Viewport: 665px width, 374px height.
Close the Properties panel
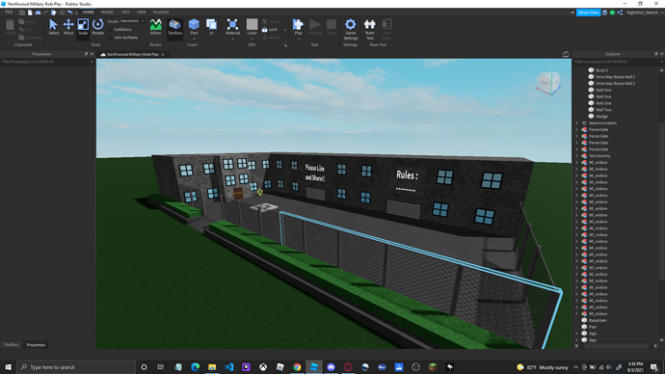(x=92, y=54)
